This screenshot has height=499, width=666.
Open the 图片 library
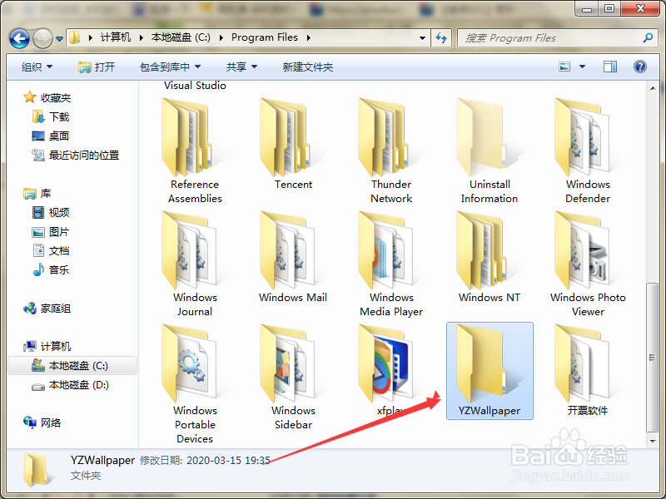click(x=51, y=232)
